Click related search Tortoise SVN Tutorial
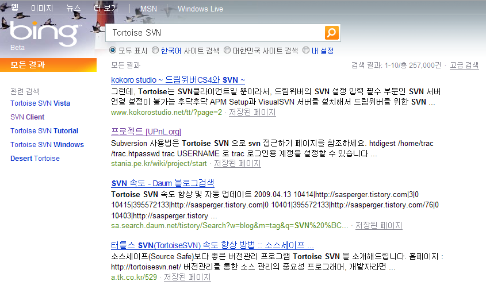Image resolution: width=486 pixels, height=289 pixels. [x=44, y=131]
